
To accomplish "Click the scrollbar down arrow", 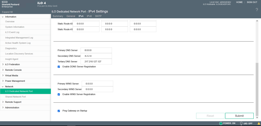I will 257,118.
